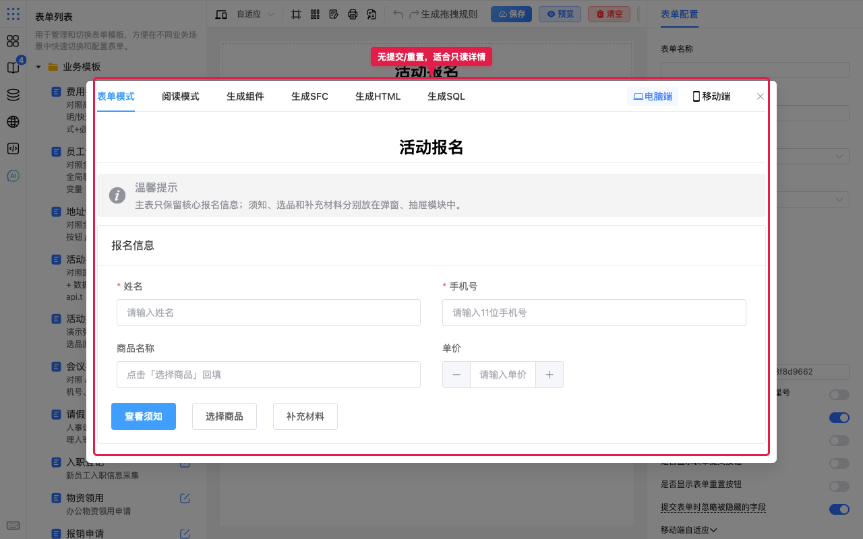Click the 手机号 input field

(x=594, y=313)
